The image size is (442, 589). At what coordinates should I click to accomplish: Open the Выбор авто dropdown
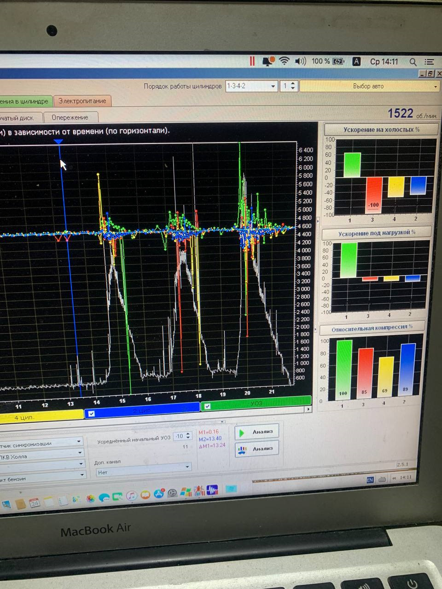coord(370,86)
